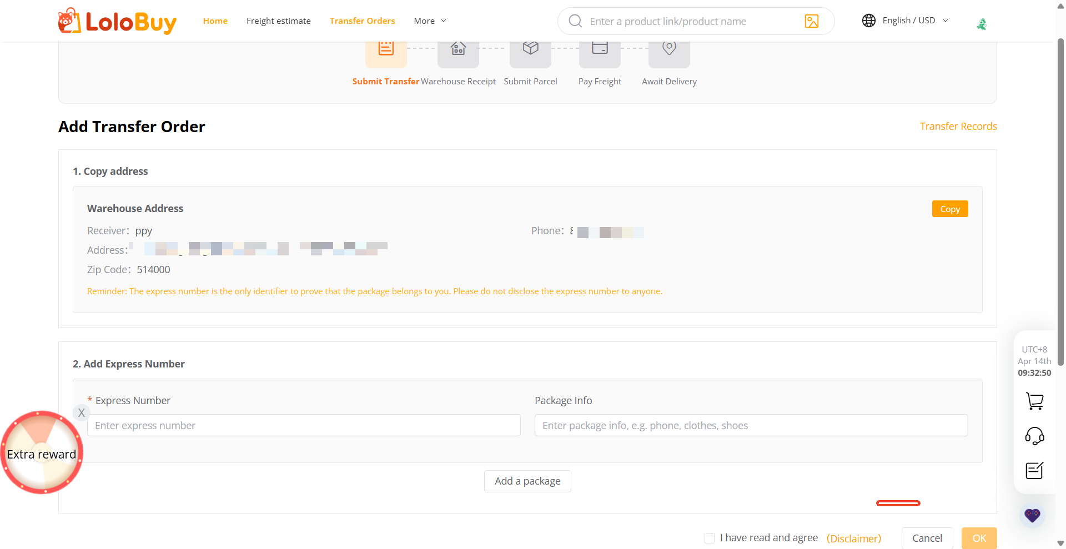
Task: Click scrollbar up arrow
Action: click(x=1060, y=5)
